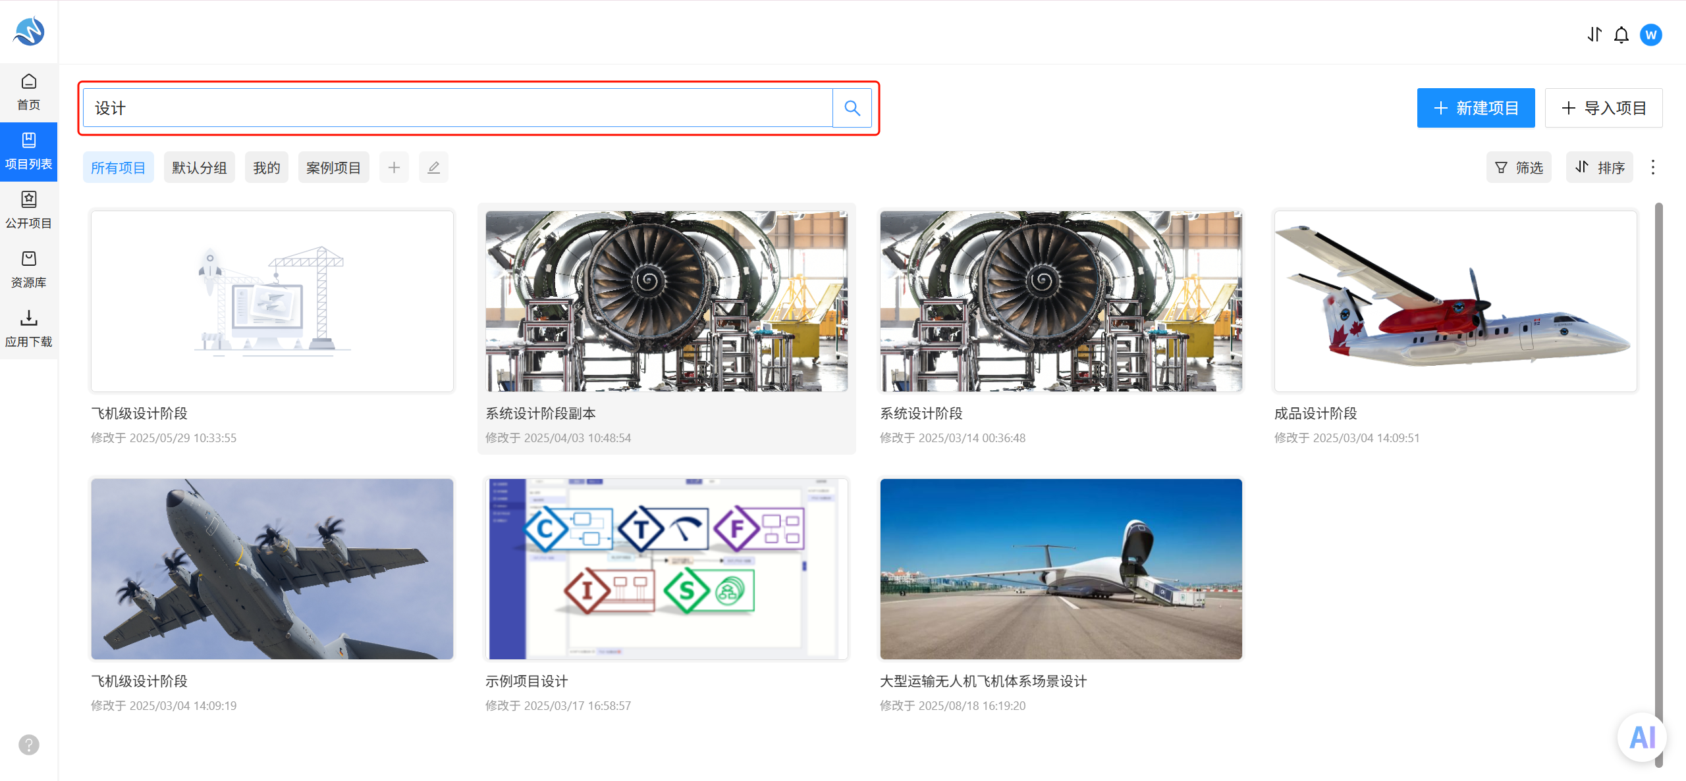Screen dimensions: 1686x781
Task: Select the 我的 tab
Action: [267, 168]
